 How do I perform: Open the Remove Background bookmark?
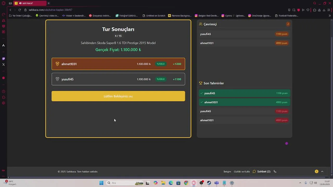click(180, 16)
